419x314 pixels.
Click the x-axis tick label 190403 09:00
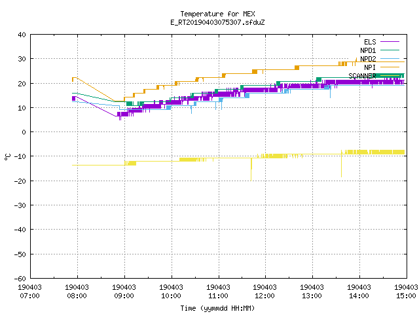click(x=124, y=292)
